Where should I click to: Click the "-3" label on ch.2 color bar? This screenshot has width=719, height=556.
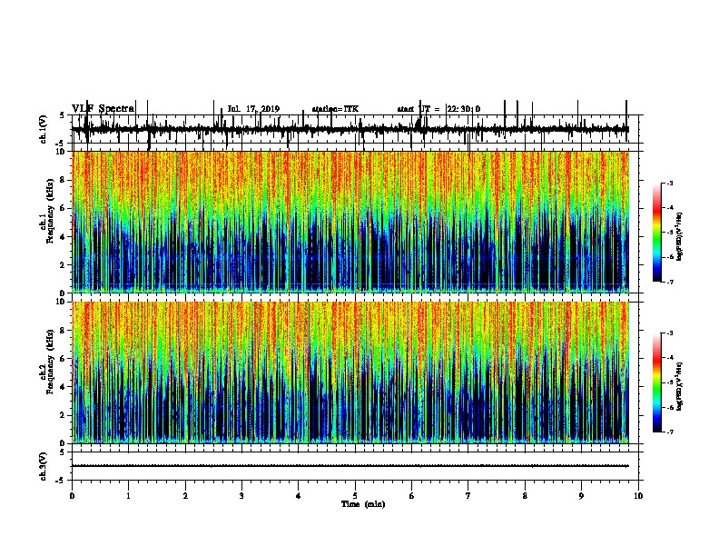[669, 333]
